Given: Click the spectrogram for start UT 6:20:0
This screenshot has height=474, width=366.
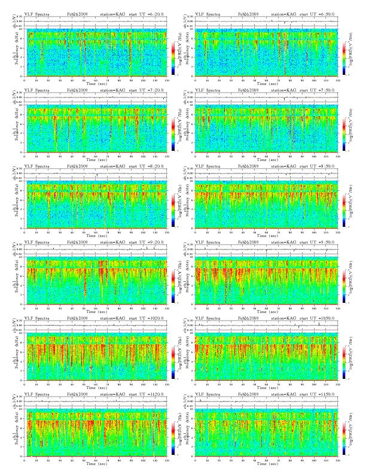Looking at the screenshot, I should pos(96,52).
